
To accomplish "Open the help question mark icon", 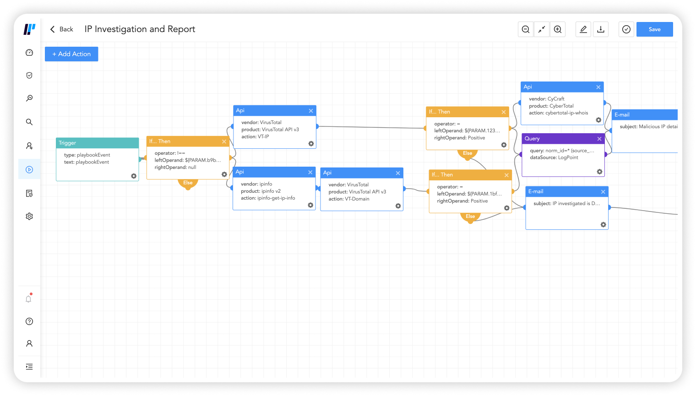I will coord(29,321).
